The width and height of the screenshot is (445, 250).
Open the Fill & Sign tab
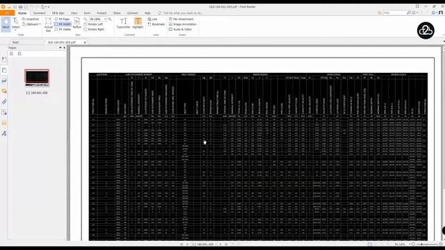click(x=58, y=13)
